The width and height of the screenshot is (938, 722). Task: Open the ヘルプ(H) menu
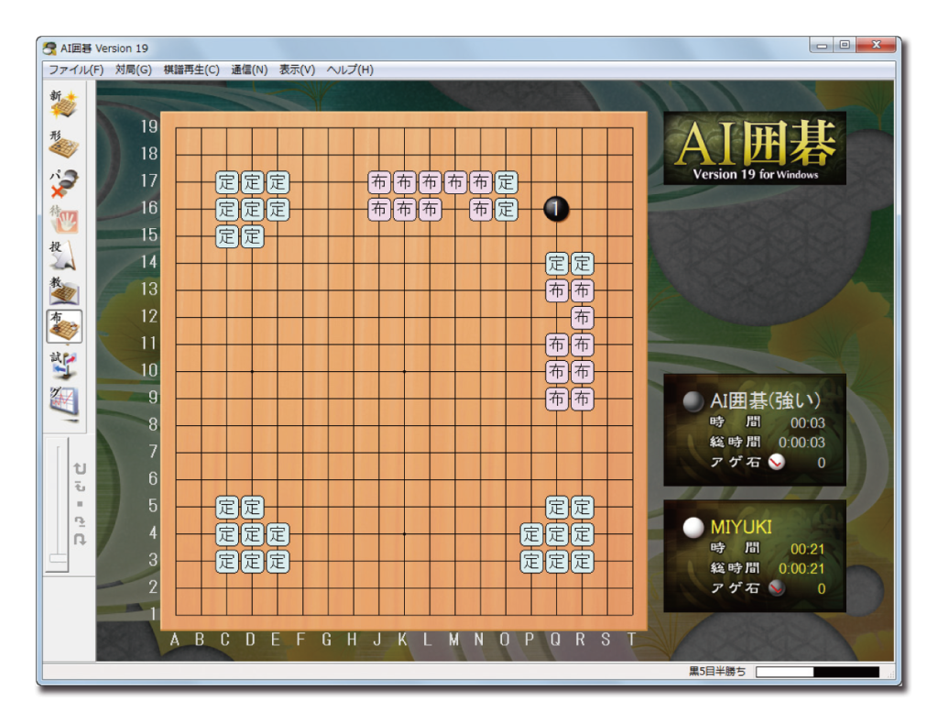click(x=350, y=70)
